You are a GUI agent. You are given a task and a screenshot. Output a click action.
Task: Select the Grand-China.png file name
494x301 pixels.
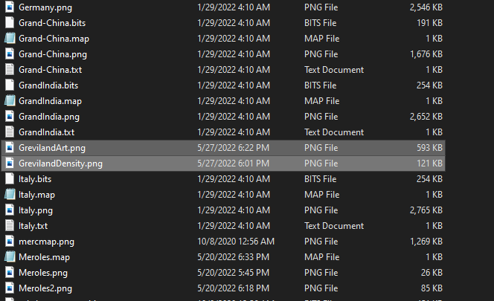pos(52,54)
